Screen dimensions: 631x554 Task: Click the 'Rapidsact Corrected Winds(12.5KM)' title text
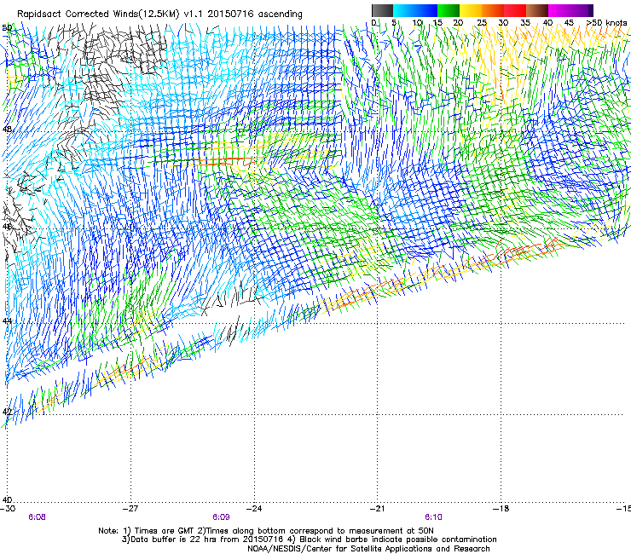pos(98,14)
